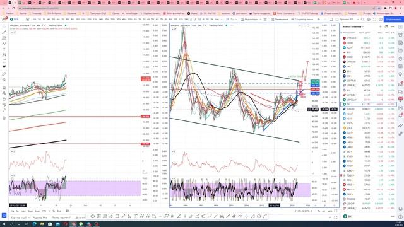Viewport: 404px width, 227px height.
Task: Select the ruler measure tool
Action: point(4,74)
